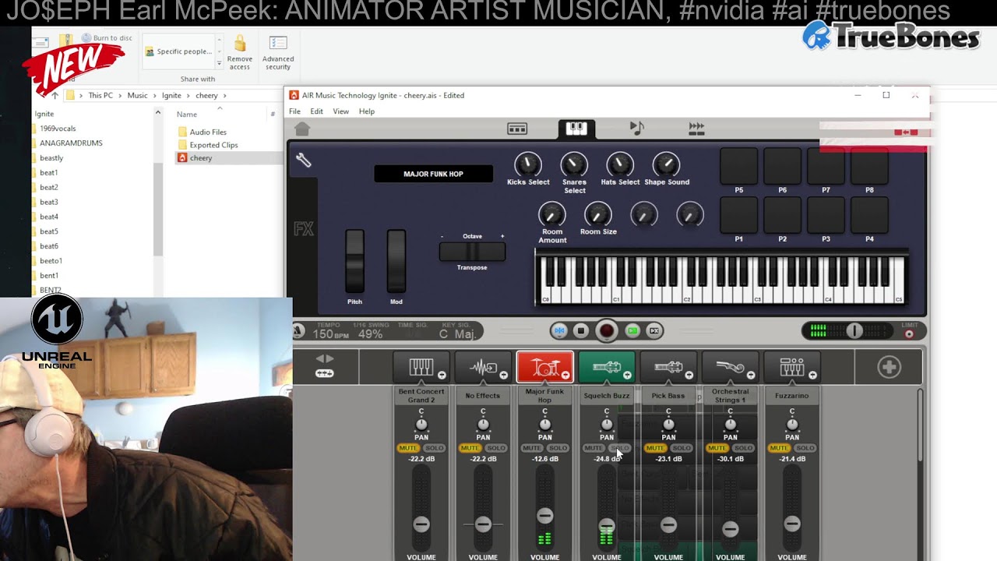Screen dimensions: 997x561
Task: Trigger pad P5
Action: pyautogui.click(x=738, y=165)
